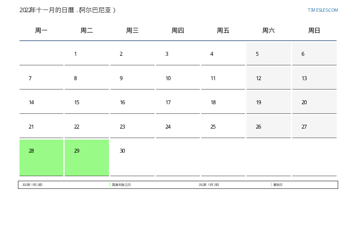Choose date 6 on Sunday
The height and width of the screenshot is (252, 356).
[x=314, y=54]
